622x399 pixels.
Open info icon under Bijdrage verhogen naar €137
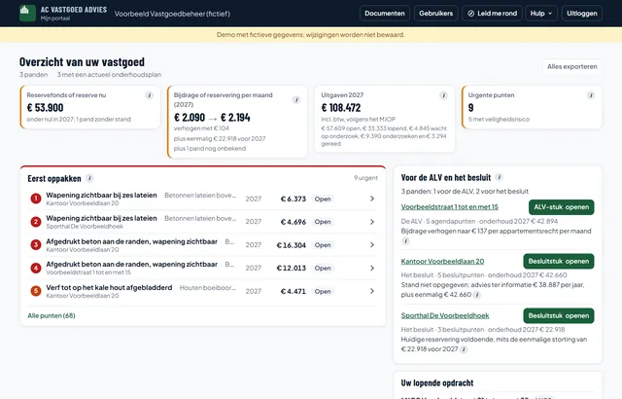point(405,241)
